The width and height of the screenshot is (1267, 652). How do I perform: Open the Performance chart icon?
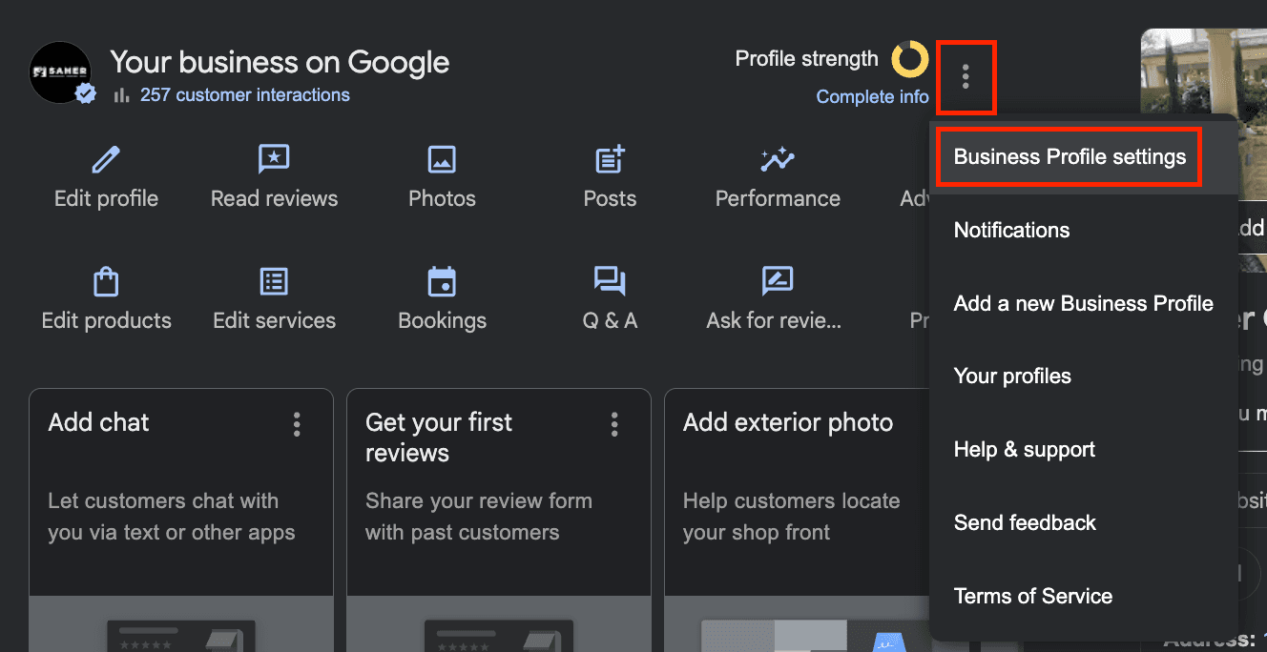pos(778,160)
